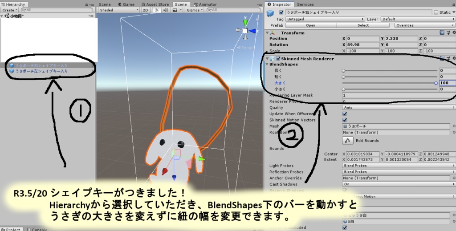Open the Shaded draw mode dropdown
The image size is (456, 231).
pos(119,10)
